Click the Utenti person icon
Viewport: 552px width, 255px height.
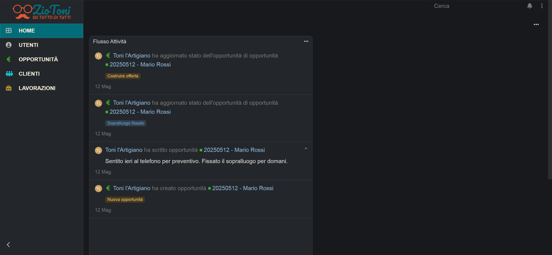[9, 45]
